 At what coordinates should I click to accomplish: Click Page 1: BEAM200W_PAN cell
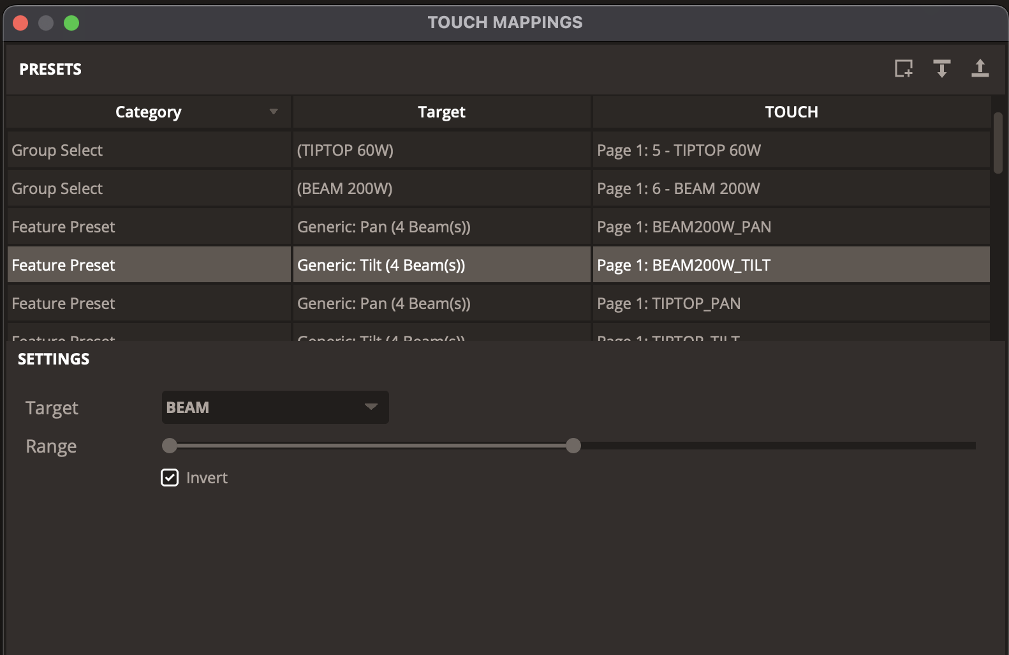click(791, 227)
